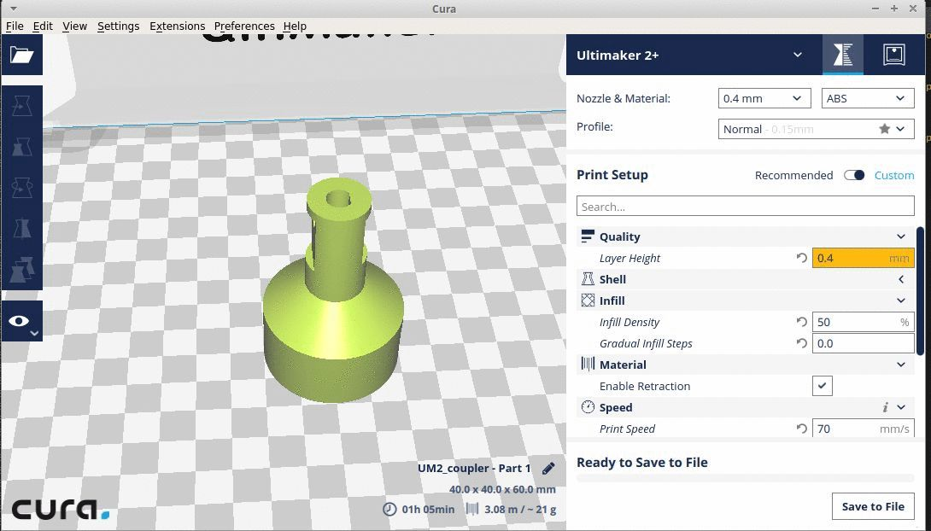Open the window menu arrow in title bar
The width and height of the screenshot is (931, 531).
pos(13,9)
